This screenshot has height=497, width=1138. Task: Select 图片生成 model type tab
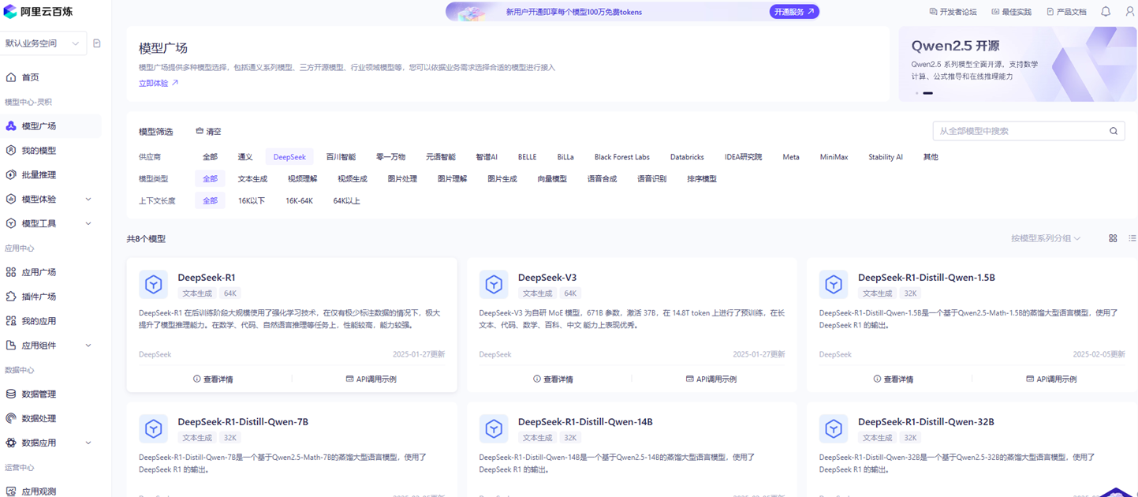pos(502,179)
